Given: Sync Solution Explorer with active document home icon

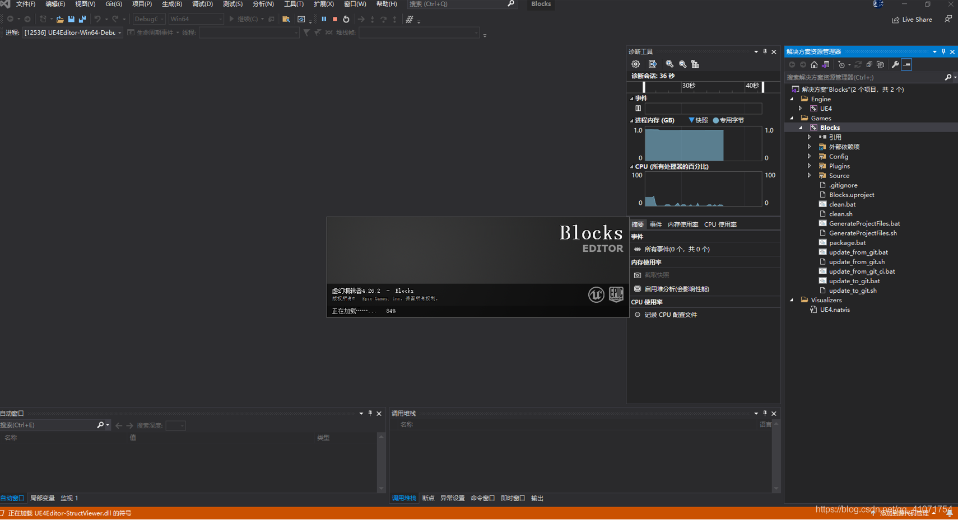Looking at the screenshot, I should tap(813, 64).
